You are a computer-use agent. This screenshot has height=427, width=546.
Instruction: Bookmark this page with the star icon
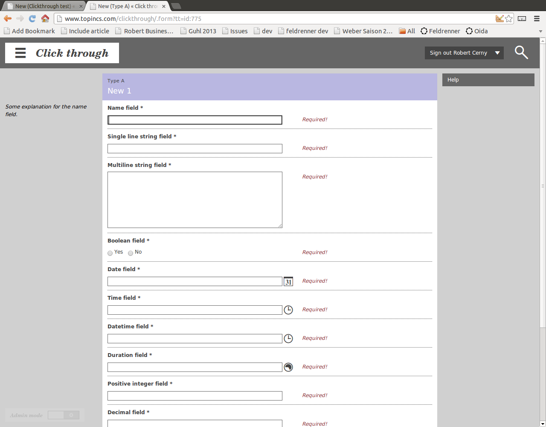tap(509, 18)
